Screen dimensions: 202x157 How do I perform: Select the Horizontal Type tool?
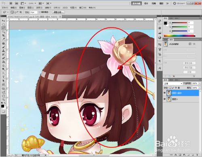(3, 77)
